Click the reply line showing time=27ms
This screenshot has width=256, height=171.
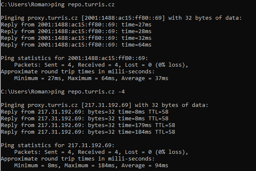[76, 25]
